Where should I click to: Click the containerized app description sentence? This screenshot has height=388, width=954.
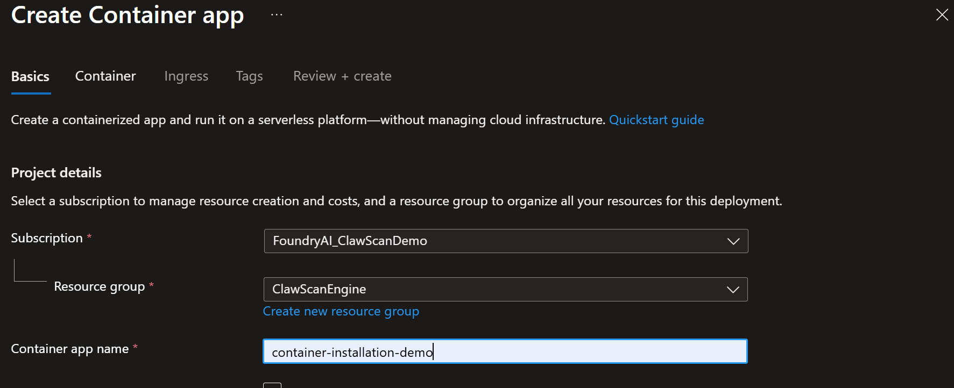click(x=308, y=120)
